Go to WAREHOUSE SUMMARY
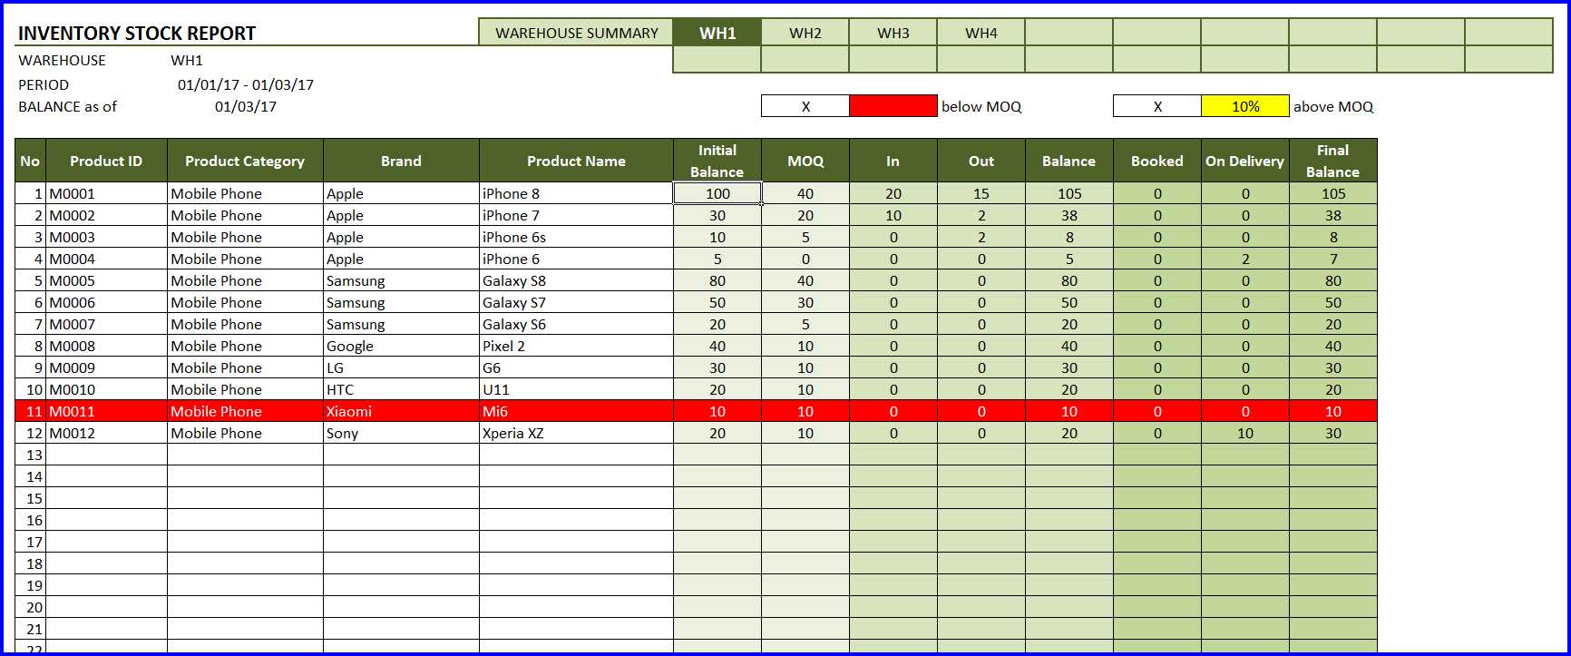 [x=576, y=33]
